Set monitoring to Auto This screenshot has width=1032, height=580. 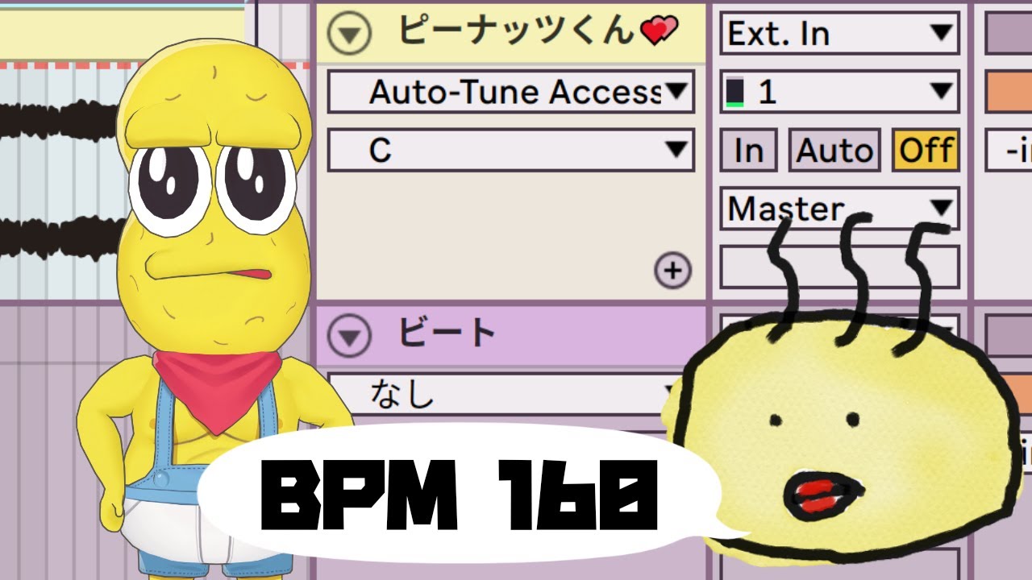(x=834, y=151)
